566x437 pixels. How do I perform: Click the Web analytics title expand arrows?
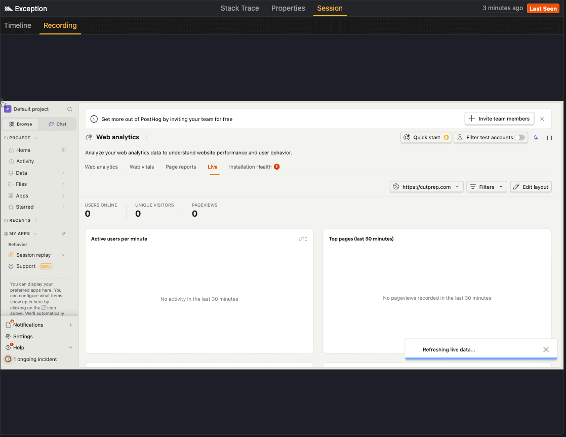point(146,137)
